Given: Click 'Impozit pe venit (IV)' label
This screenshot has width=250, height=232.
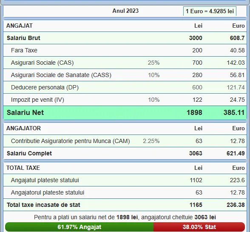Looking at the screenshot, I should point(37,100).
